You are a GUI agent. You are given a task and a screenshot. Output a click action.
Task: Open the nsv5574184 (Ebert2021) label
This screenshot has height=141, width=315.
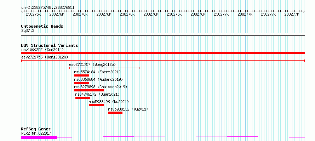[97, 72]
